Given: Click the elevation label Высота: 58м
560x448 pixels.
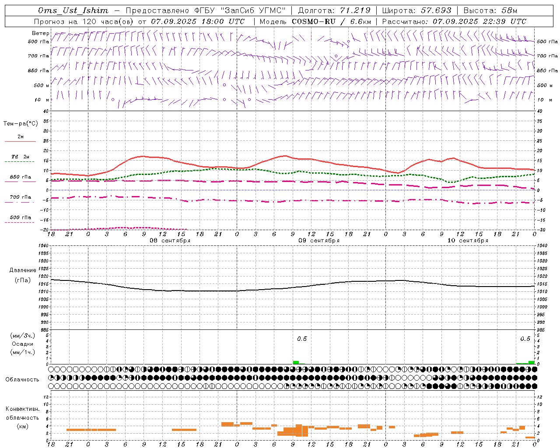Looking at the screenshot, I should point(490,10).
